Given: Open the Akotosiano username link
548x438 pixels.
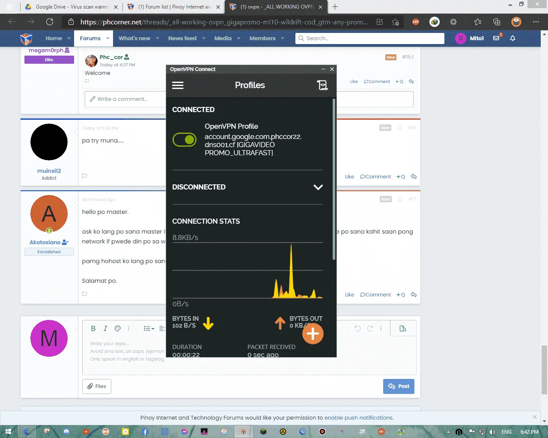Looking at the screenshot, I should click(x=45, y=242).
